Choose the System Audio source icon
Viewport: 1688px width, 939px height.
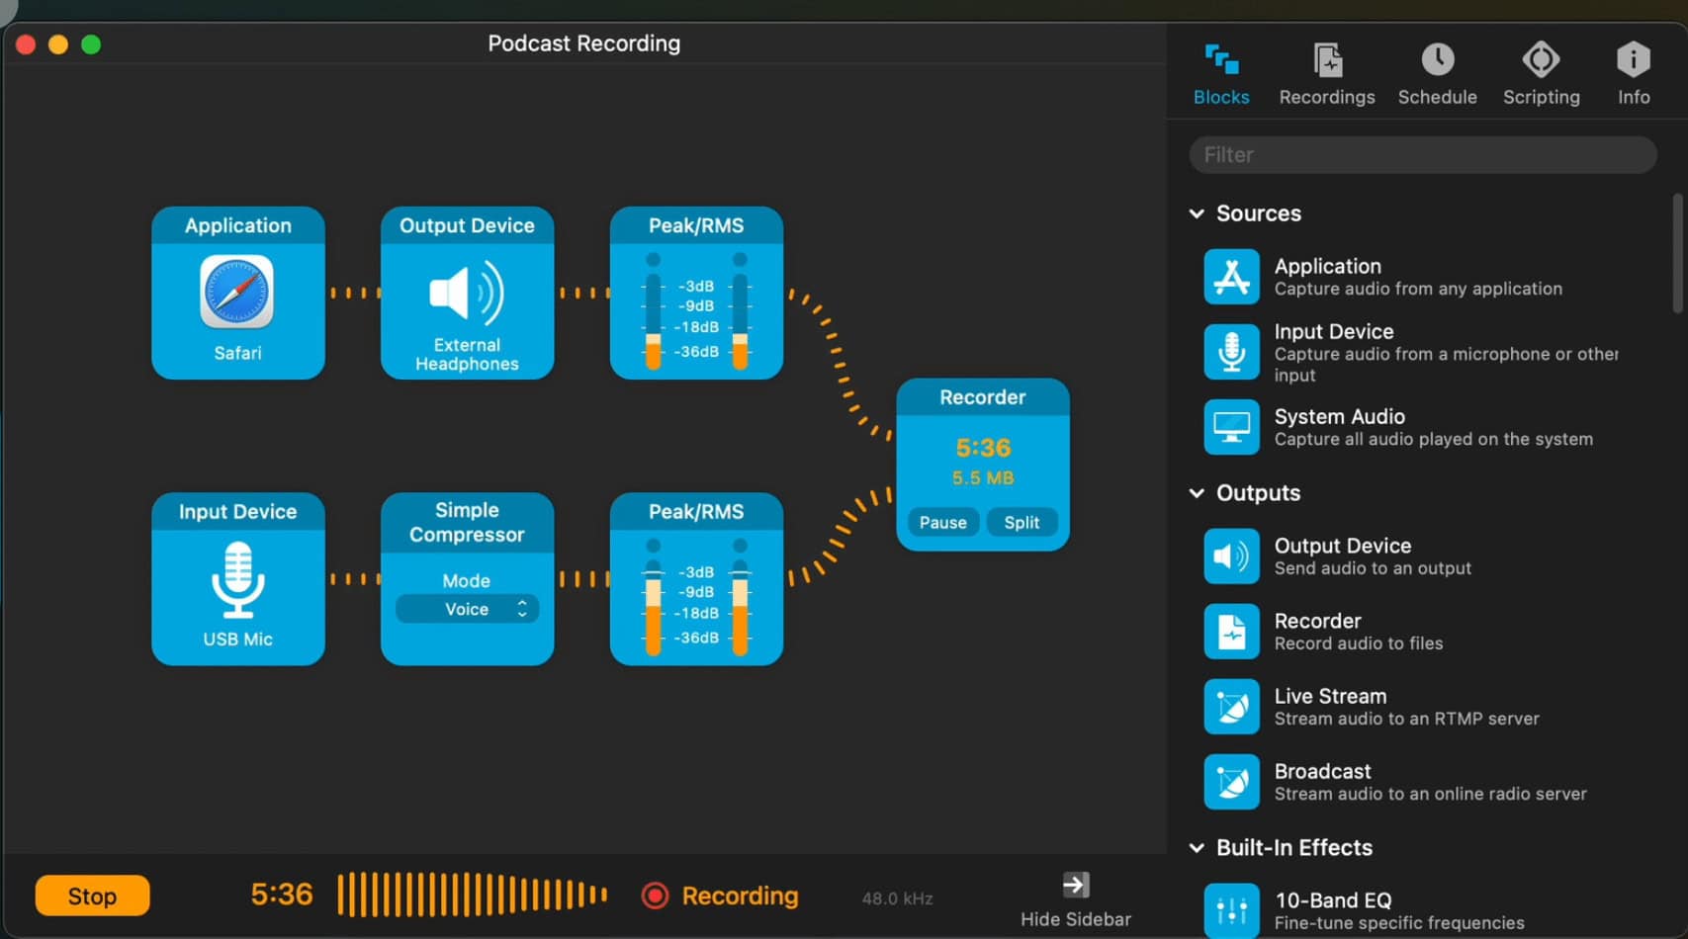pos(1231,427)
